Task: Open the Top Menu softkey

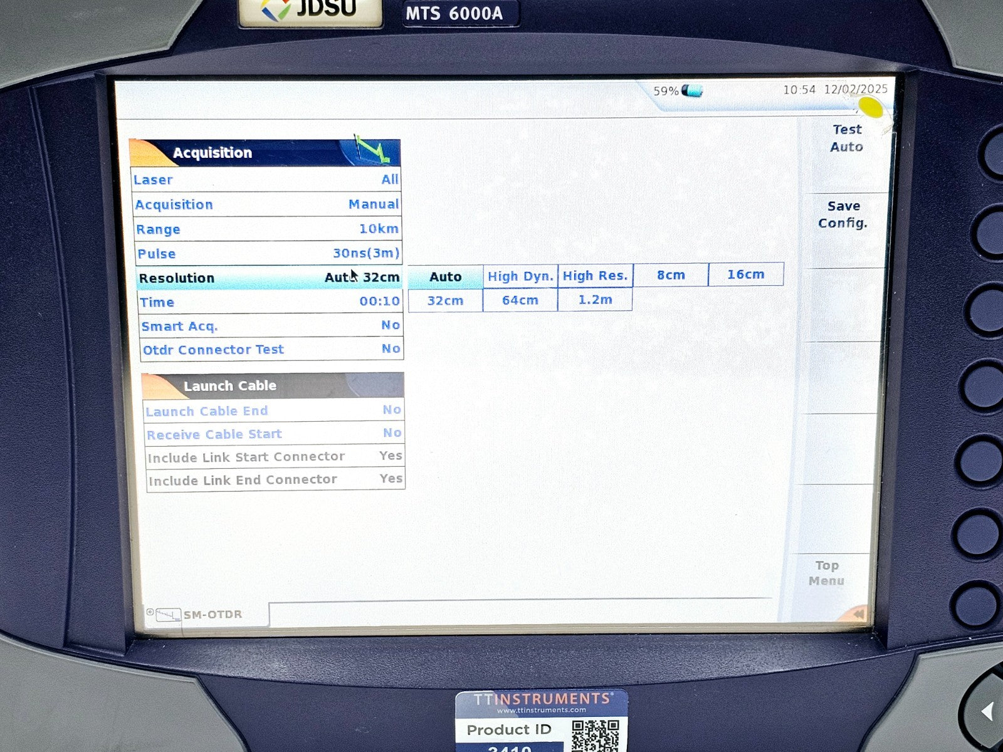Action: point(827,573)
